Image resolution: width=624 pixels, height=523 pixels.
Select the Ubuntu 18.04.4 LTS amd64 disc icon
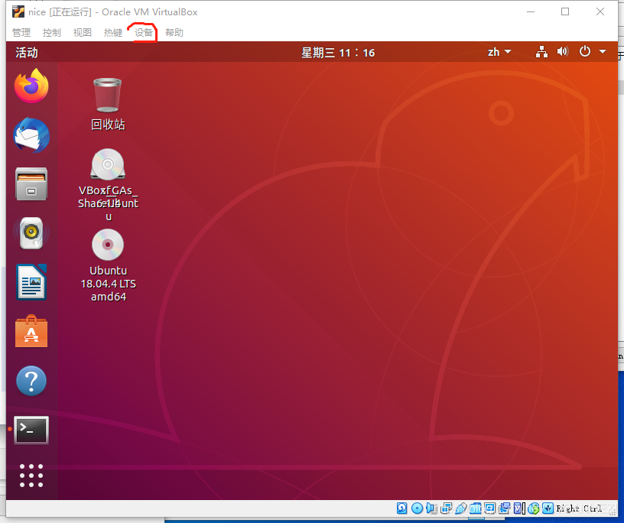coord(108,245)
